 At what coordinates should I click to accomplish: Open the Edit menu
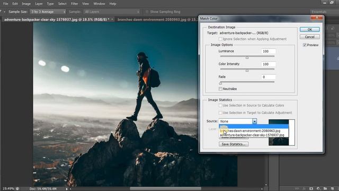[15, 4]
